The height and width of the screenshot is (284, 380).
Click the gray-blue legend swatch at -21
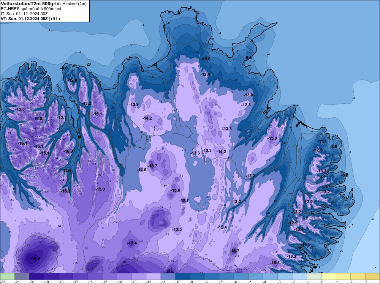tap(22, 276)
